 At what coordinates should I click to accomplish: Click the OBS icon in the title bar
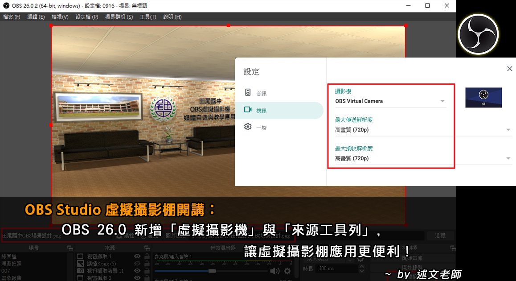coord(6,6)
